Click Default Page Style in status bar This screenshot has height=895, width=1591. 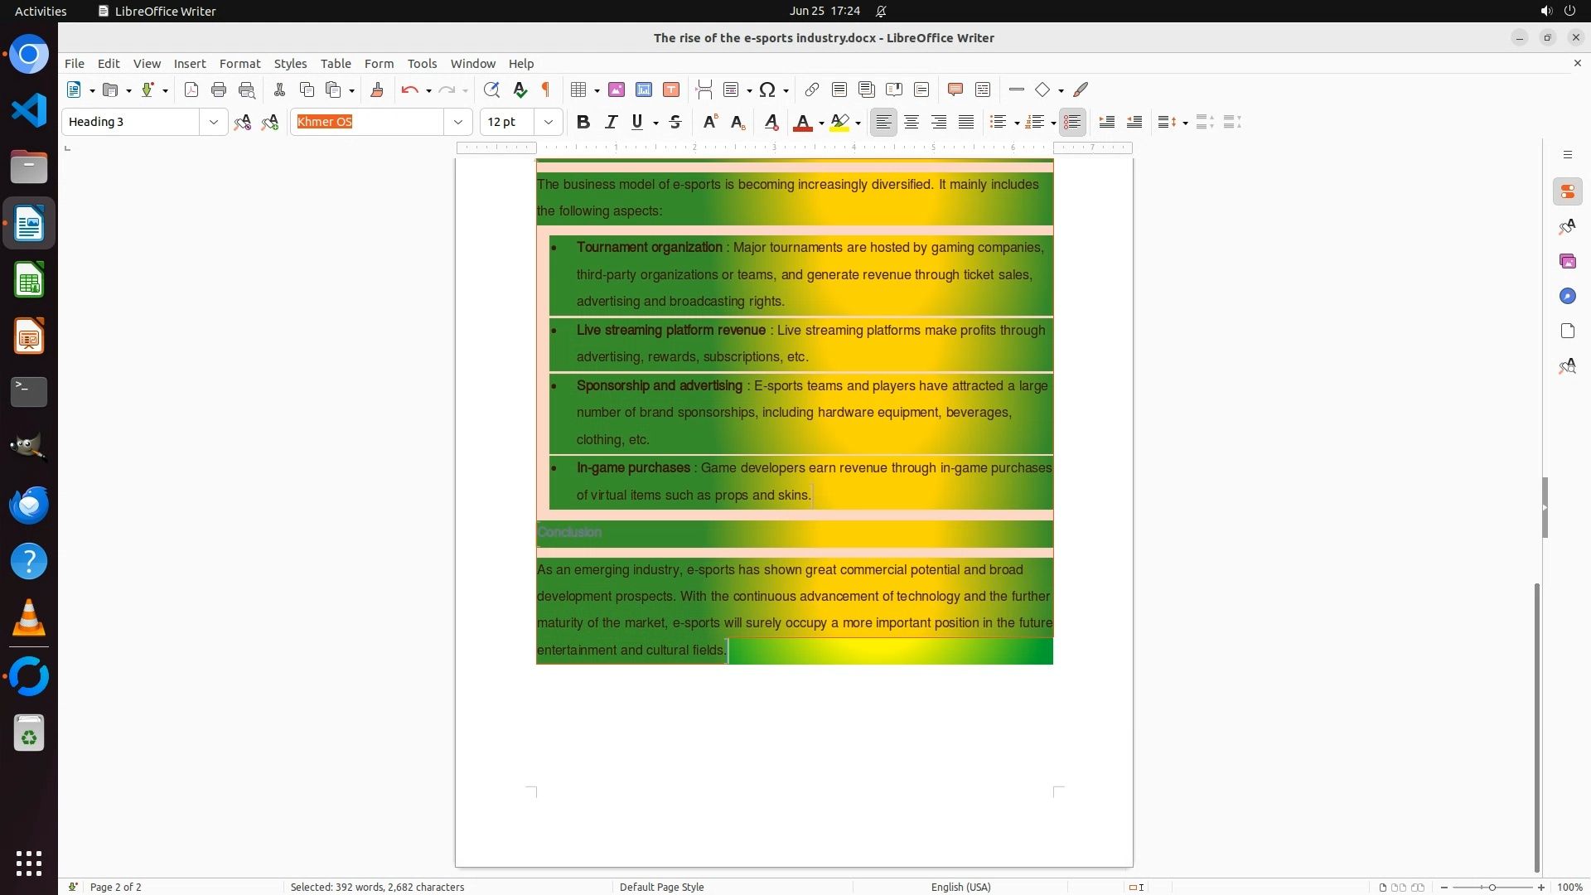(x=661, y=887)
